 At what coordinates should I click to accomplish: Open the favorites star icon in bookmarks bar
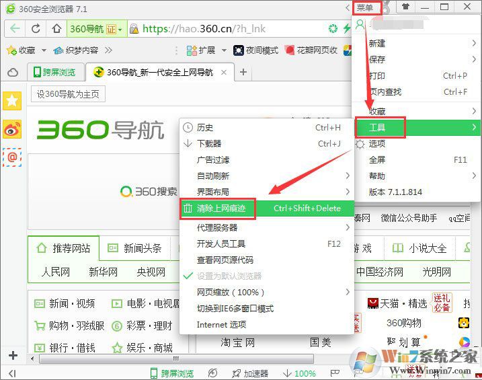click(x=11, y=50)
